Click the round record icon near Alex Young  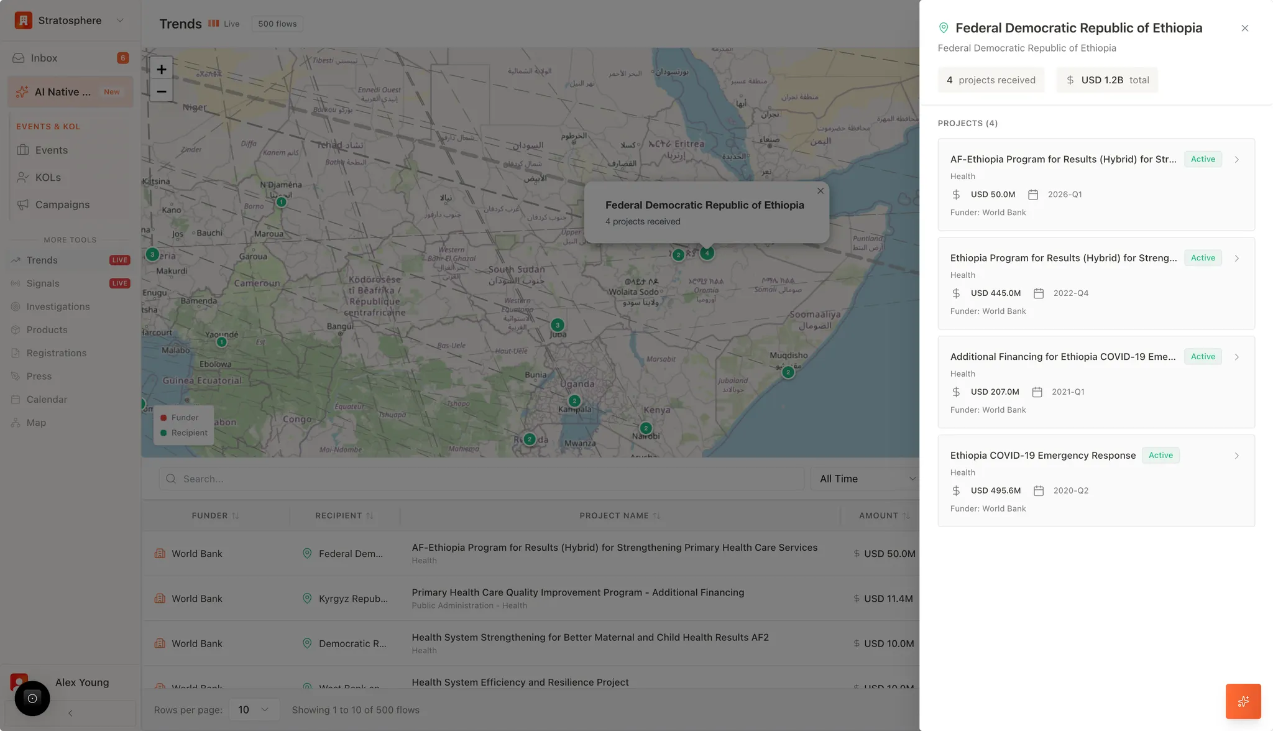pos(32,698)
